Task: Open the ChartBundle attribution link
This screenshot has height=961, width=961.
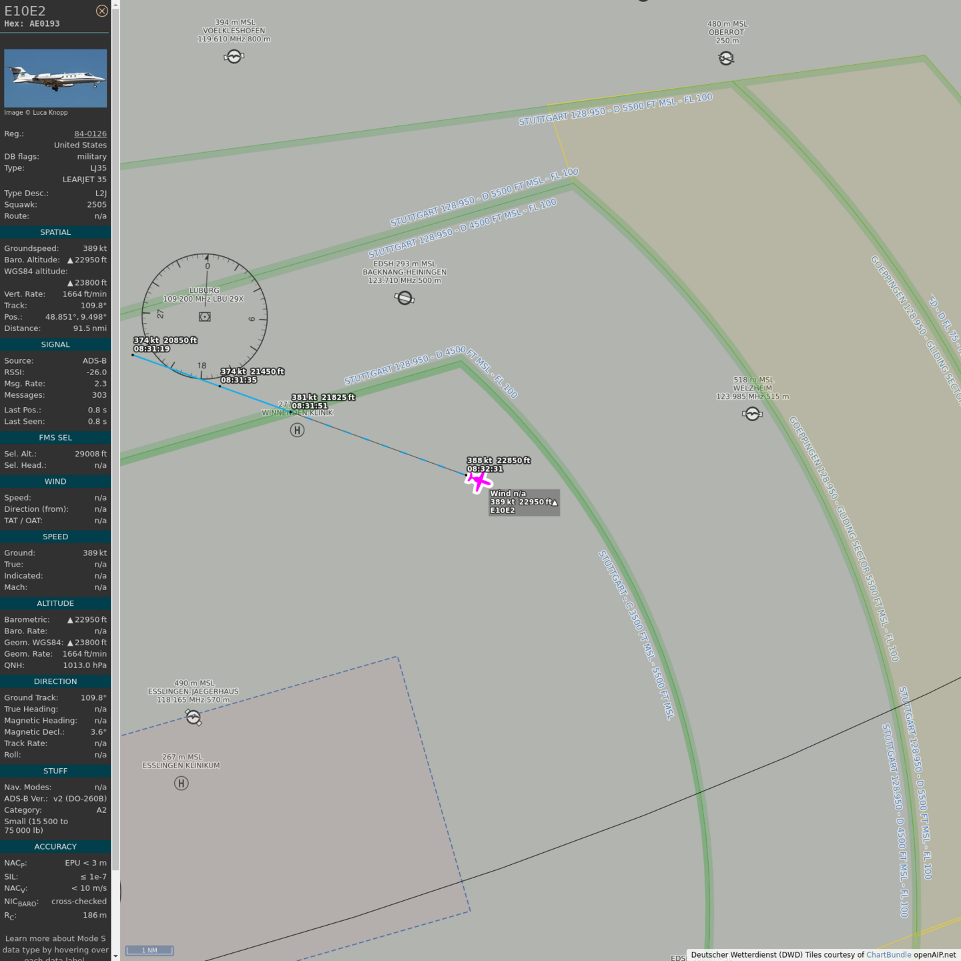Action: click(x=888, y=955)
